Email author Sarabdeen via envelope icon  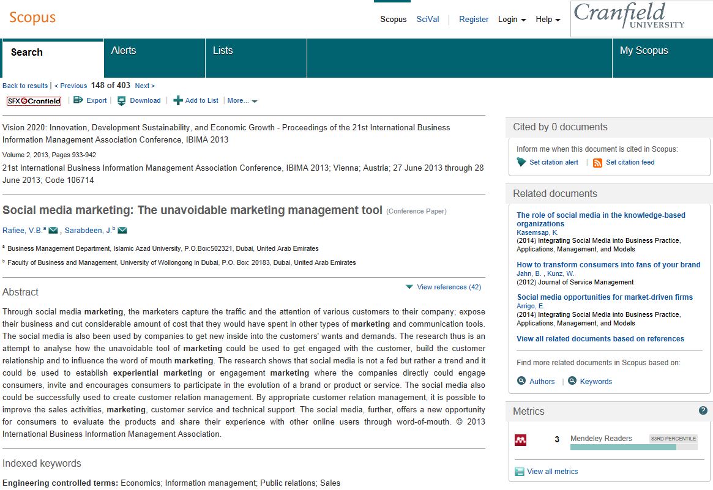coord(122,231)
